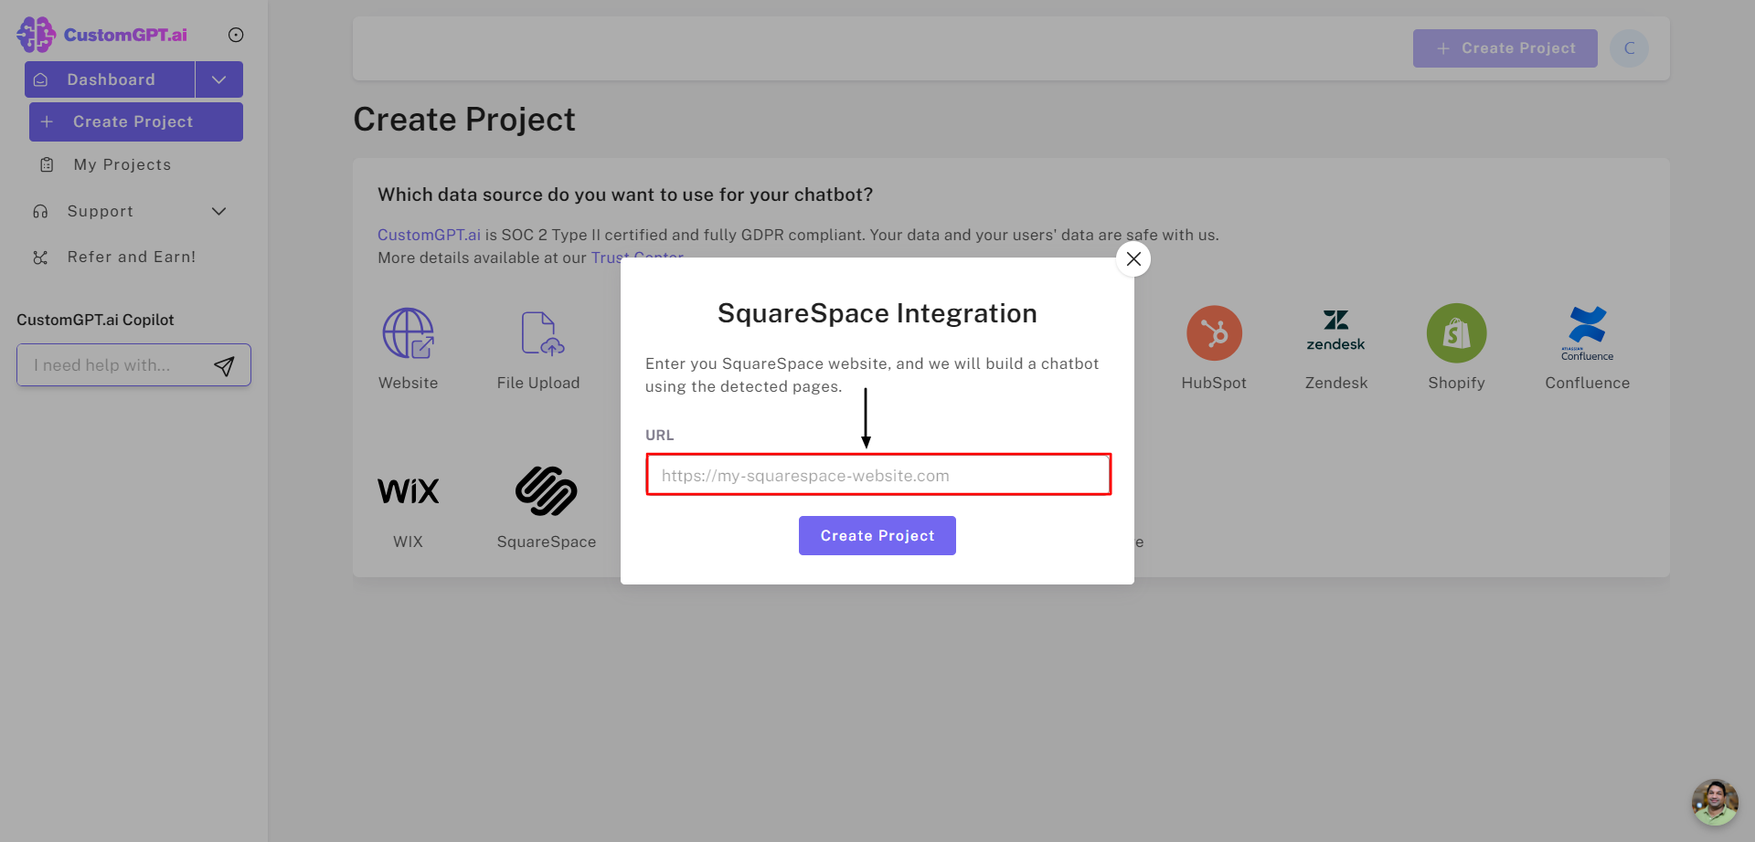The height and width of the screenshot is (842, 1755).
Task: Select the Zendesk data source icon
Action: tap(1335, 331)
